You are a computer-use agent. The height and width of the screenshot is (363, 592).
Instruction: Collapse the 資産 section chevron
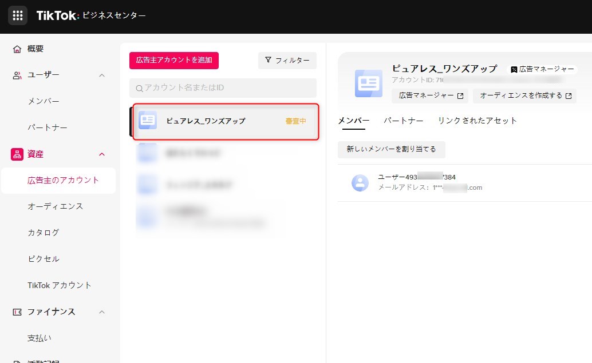tap(102, 154)
